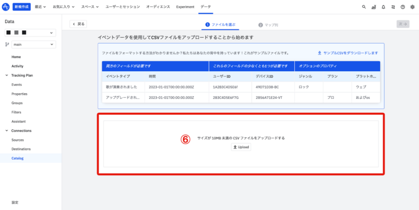Open Properties in sidebar
This screenshot has width=419, height=210.
coord(19,94)
